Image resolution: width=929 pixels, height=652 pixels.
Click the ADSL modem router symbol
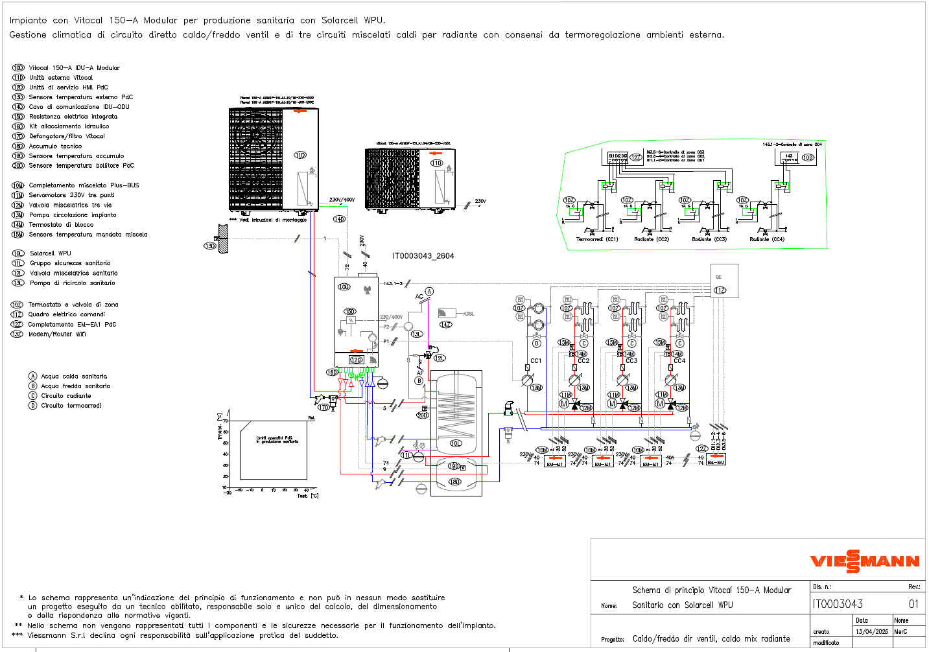447,314
